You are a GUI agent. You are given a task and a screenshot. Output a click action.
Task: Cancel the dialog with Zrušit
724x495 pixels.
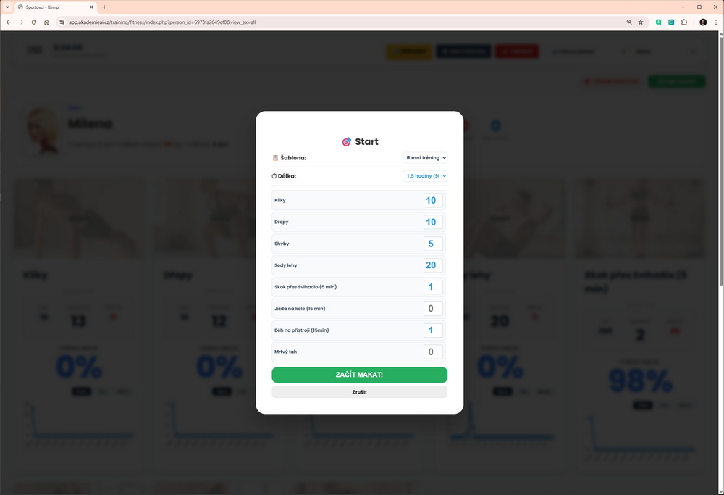359,392
